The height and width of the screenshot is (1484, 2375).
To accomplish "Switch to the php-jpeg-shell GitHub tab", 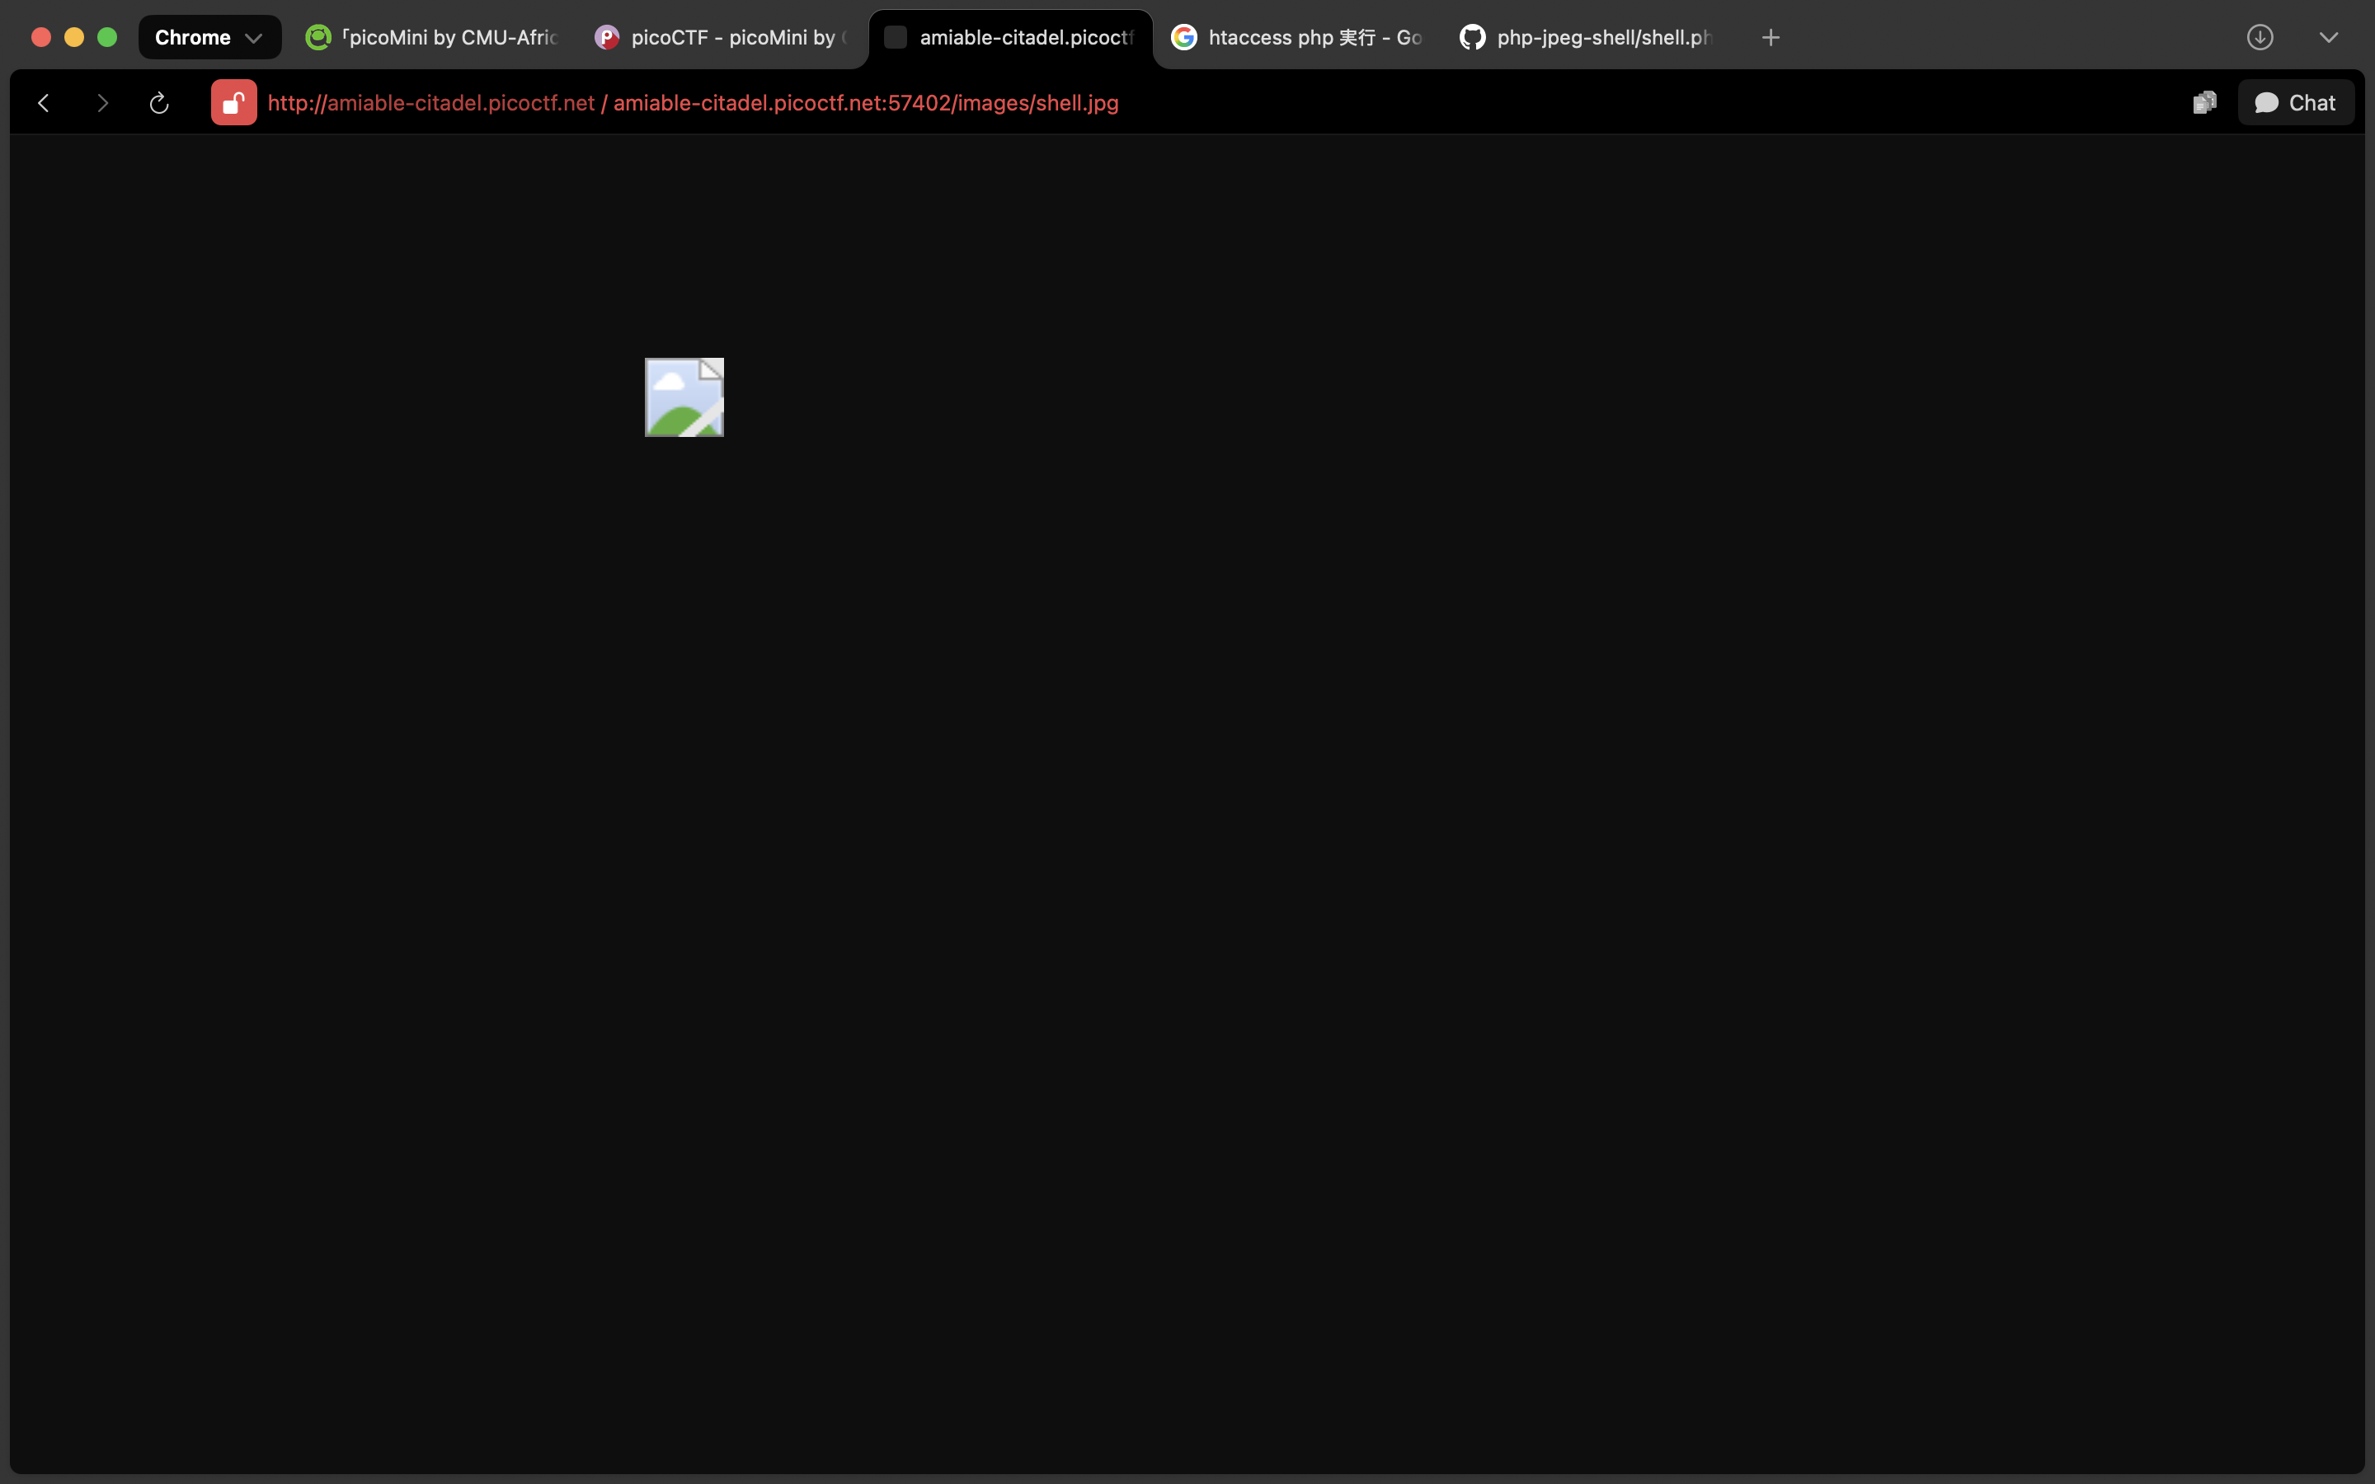I will tap(1587, 37).
